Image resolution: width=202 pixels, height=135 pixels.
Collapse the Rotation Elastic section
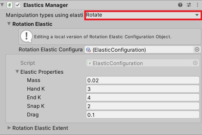click(x=9, y=24)
